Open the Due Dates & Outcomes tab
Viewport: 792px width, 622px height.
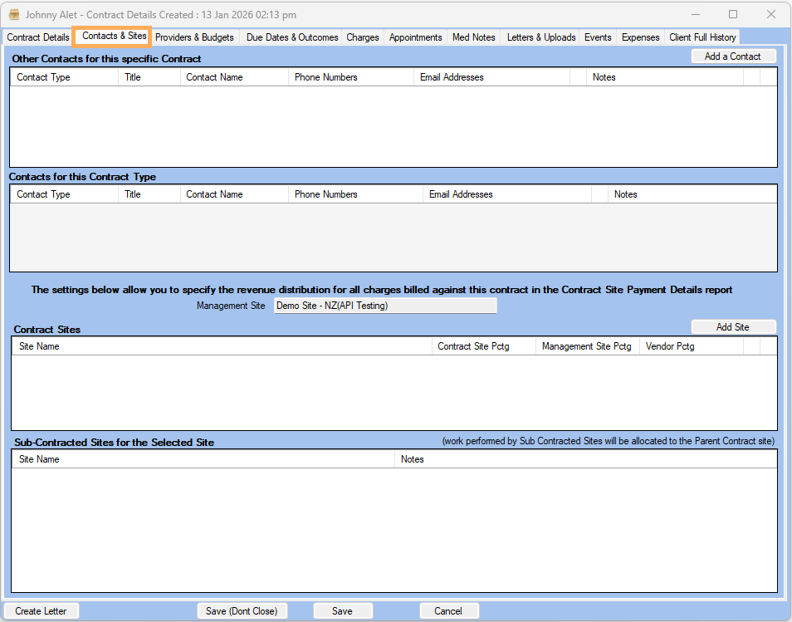pyautogui.click(x=292, y=37)
